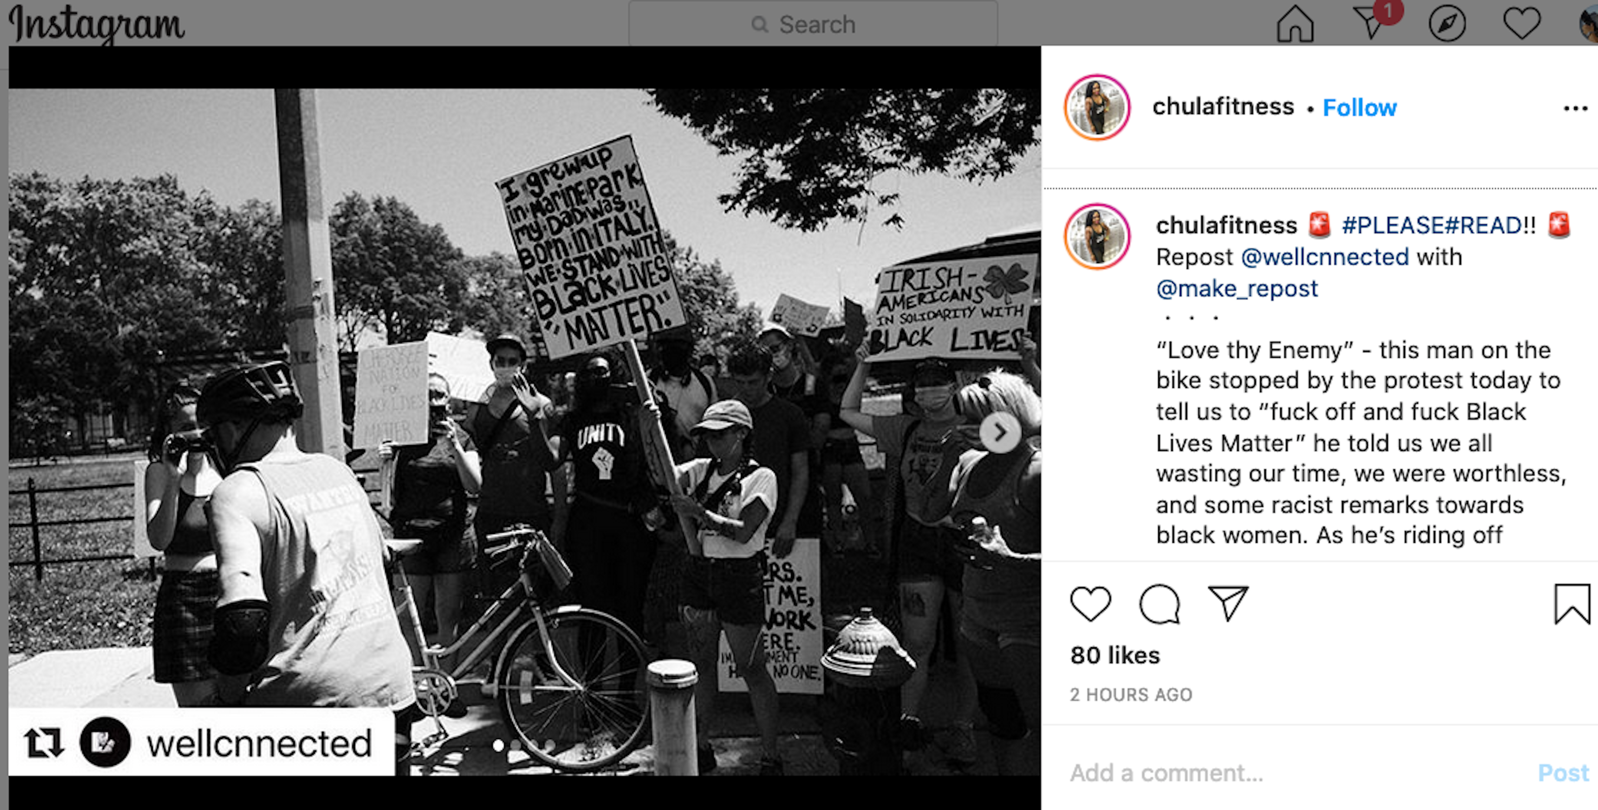Screen dimensions: 1598x810
Task: View the 80 likes list
Action: click(x=1115, y=655)
